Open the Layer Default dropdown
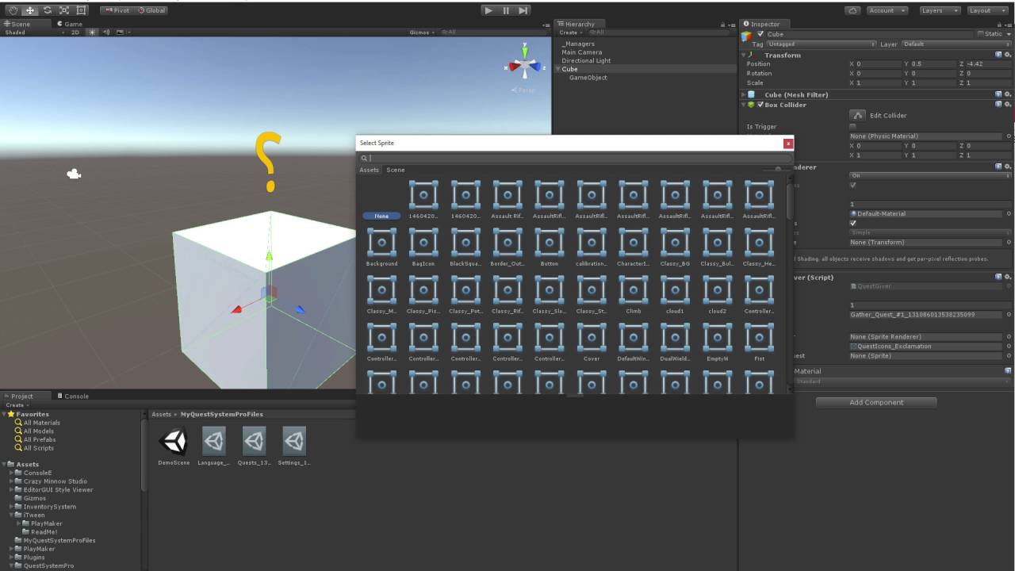This screenshot has height=571, width=1015. [956, 44]
